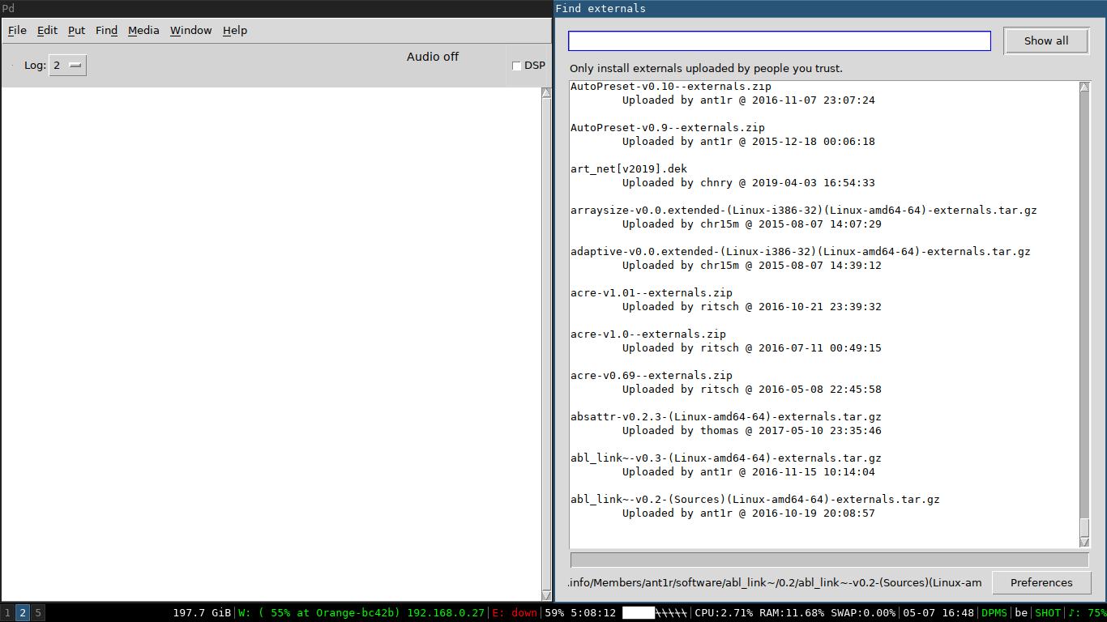
Task: Switch to workspace 5 in status bar
Action: coord(38,613)
